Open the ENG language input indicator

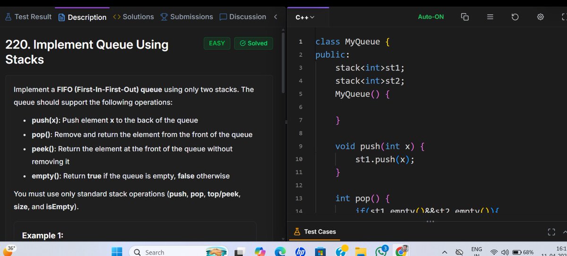pyautogui.click(x=477, y=251)
